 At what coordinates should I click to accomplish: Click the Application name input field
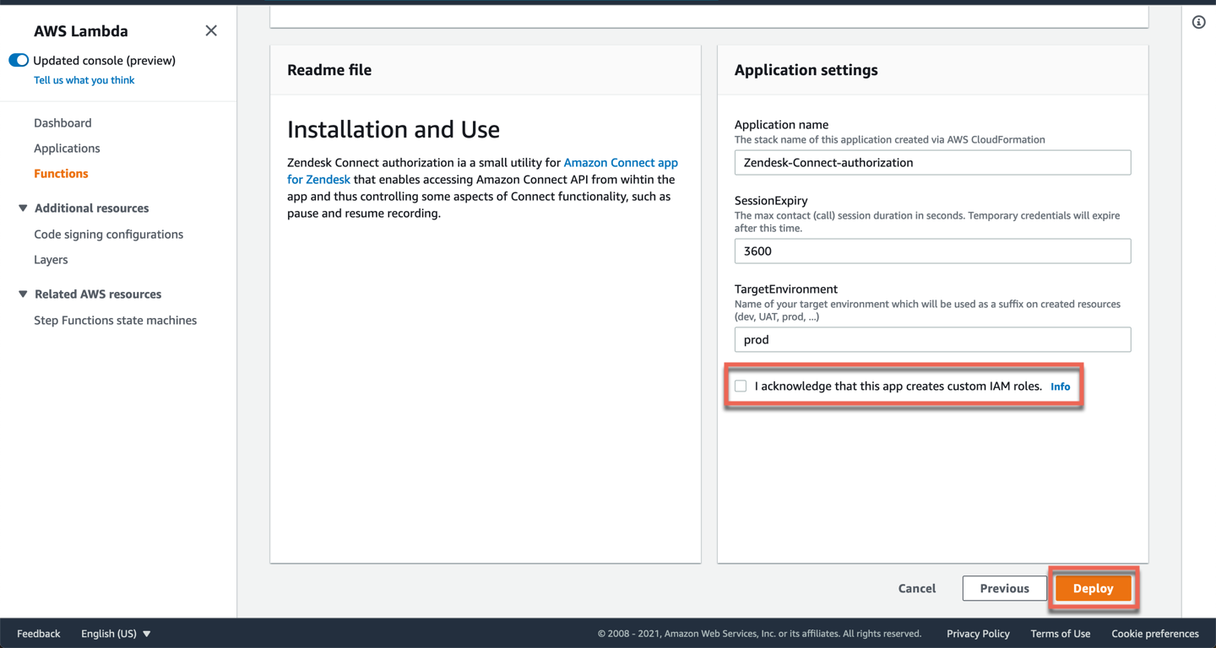point(932,163)
